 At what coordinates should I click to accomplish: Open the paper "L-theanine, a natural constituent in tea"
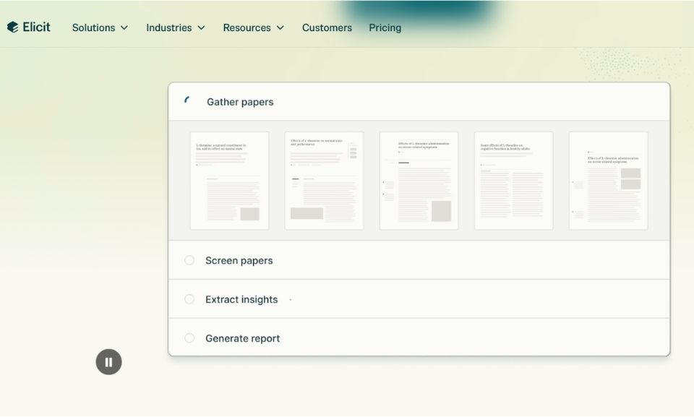coord(229,181)
